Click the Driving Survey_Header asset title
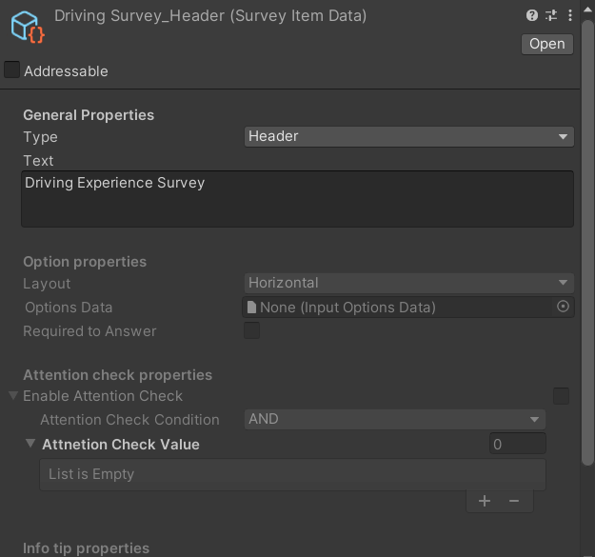The image size is (595, 557). [x=210, y=16]
